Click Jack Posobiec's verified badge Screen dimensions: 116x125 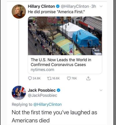[58, 90]
